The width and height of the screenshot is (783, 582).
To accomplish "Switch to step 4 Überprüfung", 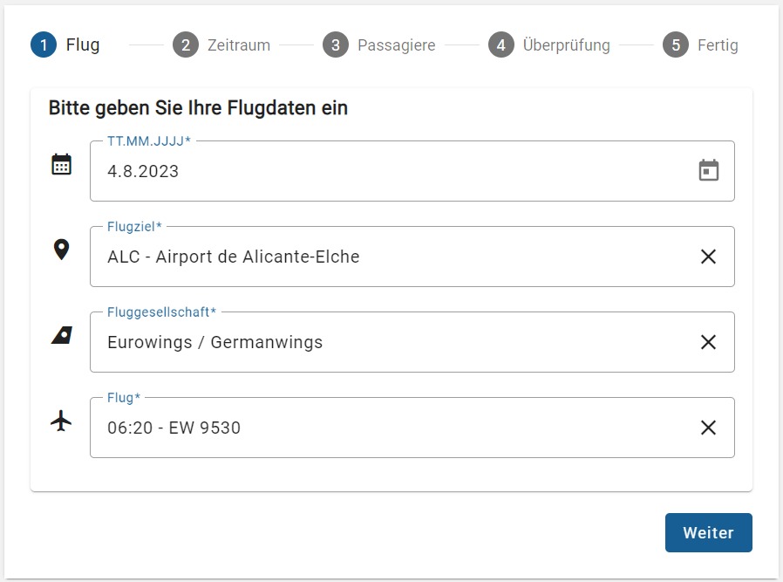I will point(549,45).
